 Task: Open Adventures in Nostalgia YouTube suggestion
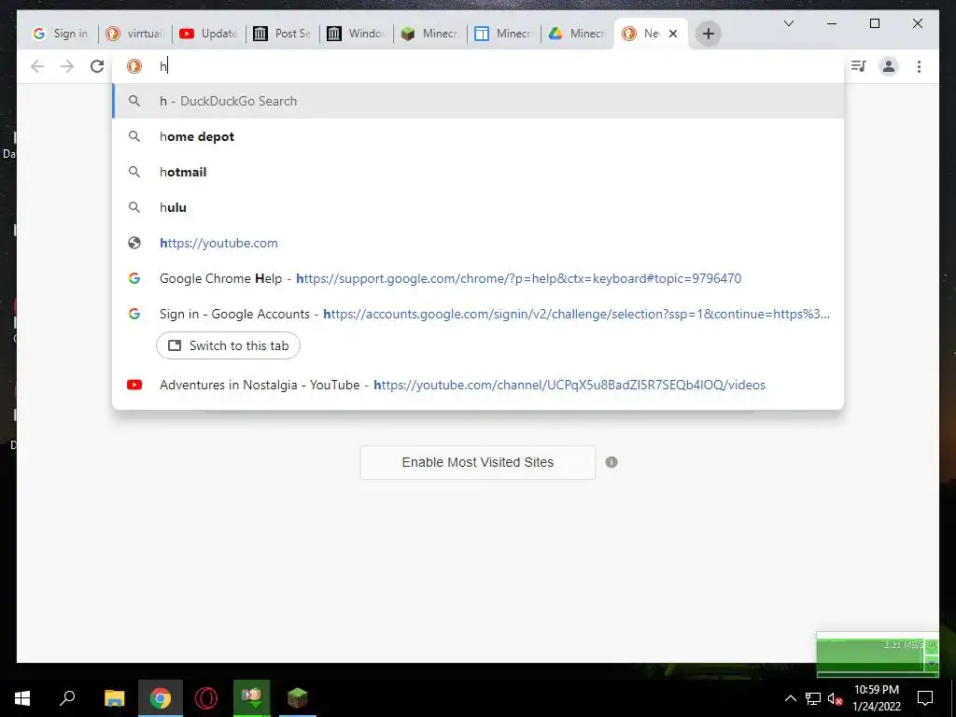coord(479,385)
